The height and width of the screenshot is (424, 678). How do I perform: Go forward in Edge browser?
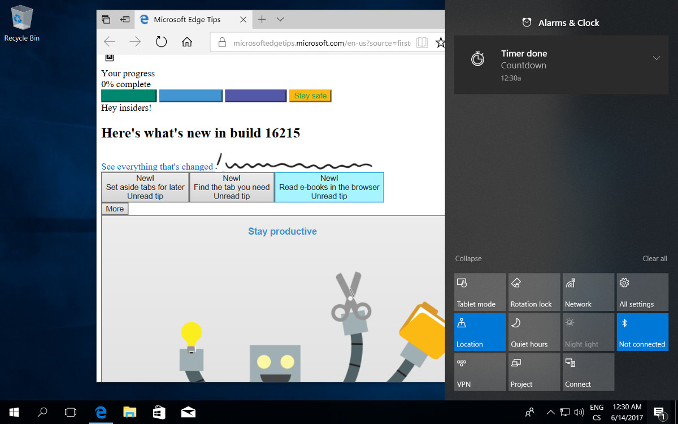click(x=135, y=42)
